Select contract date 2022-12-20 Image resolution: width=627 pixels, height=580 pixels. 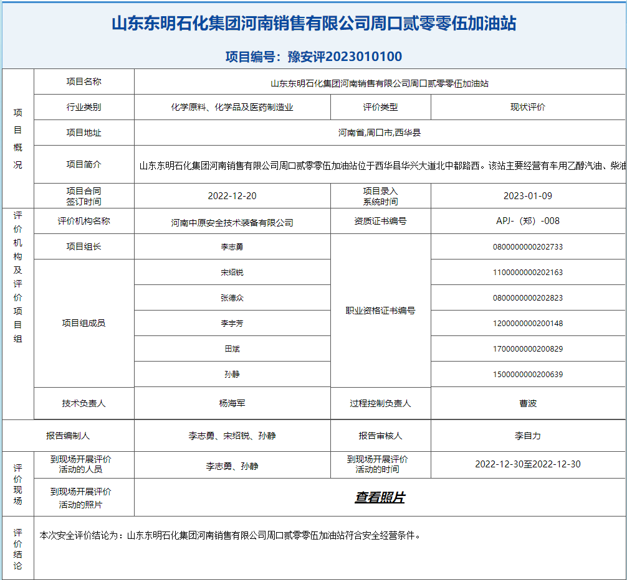point(232,196)
